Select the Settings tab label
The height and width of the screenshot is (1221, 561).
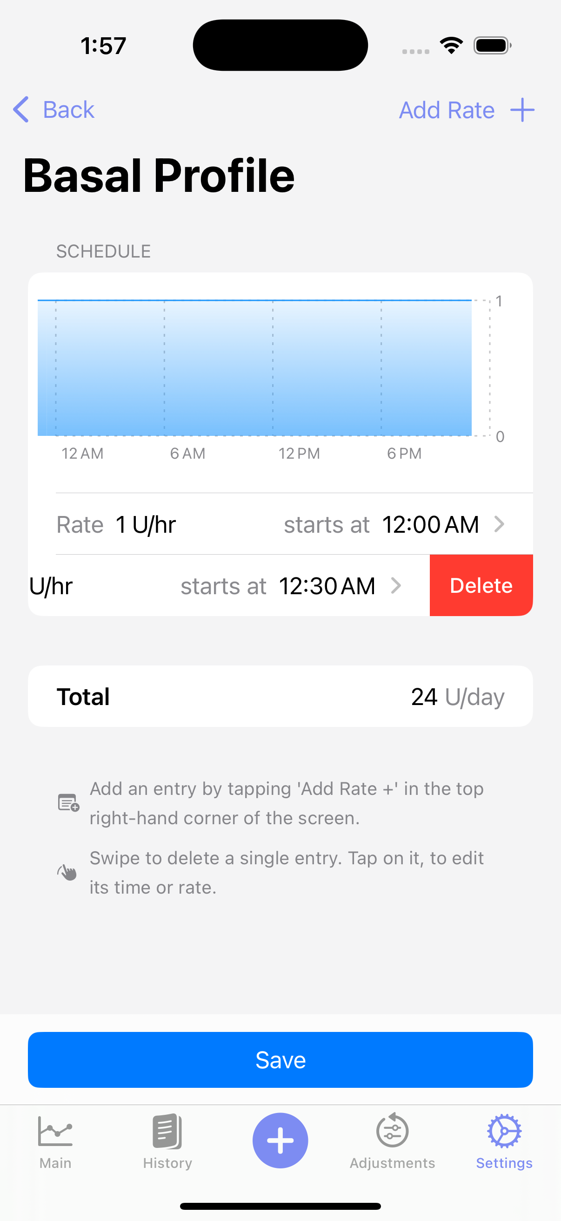coord(504,1163)
